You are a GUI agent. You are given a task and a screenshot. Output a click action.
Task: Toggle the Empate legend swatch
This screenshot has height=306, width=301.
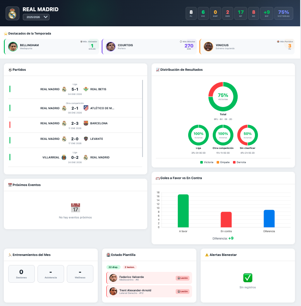218,162
